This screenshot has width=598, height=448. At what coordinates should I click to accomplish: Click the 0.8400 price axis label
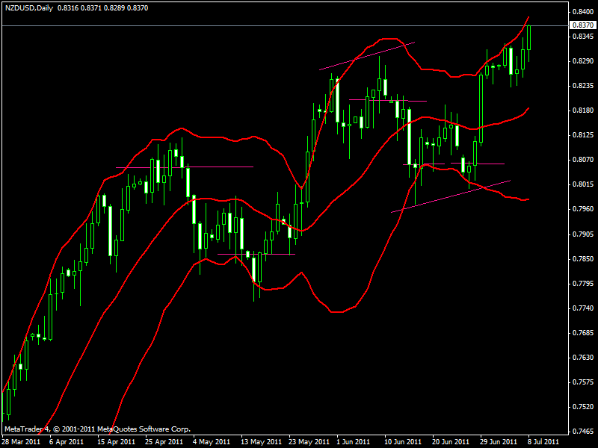pos(583,12)
